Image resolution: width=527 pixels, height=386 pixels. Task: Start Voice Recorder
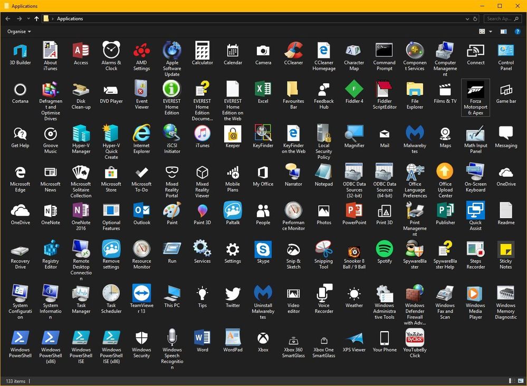[323, 293]
